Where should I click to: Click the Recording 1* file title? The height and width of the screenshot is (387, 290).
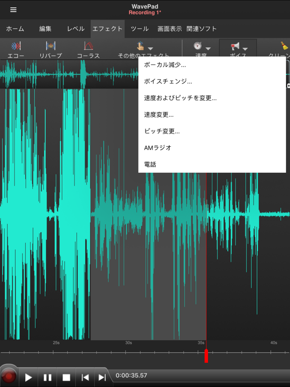[145, 13]
